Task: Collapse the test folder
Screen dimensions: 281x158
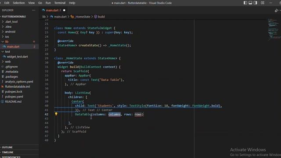Action: (7, 52)
